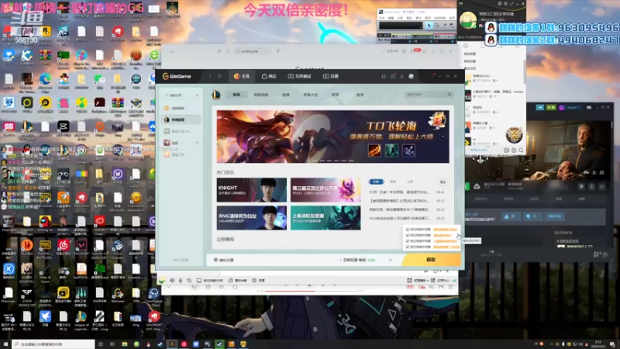The height and width of the screenshot is (349, 620).
Task: Expand the server selector chevron in the launch bar
Action: (x=391, y=260)
